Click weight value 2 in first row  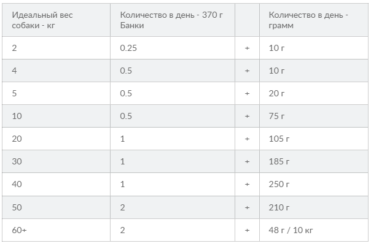[x=56, y=48]
